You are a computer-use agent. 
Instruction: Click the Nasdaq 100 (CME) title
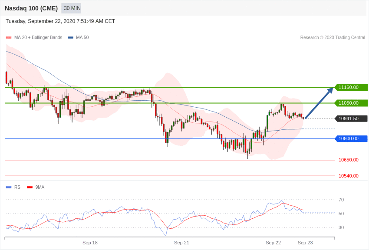[x=31, y=8]
